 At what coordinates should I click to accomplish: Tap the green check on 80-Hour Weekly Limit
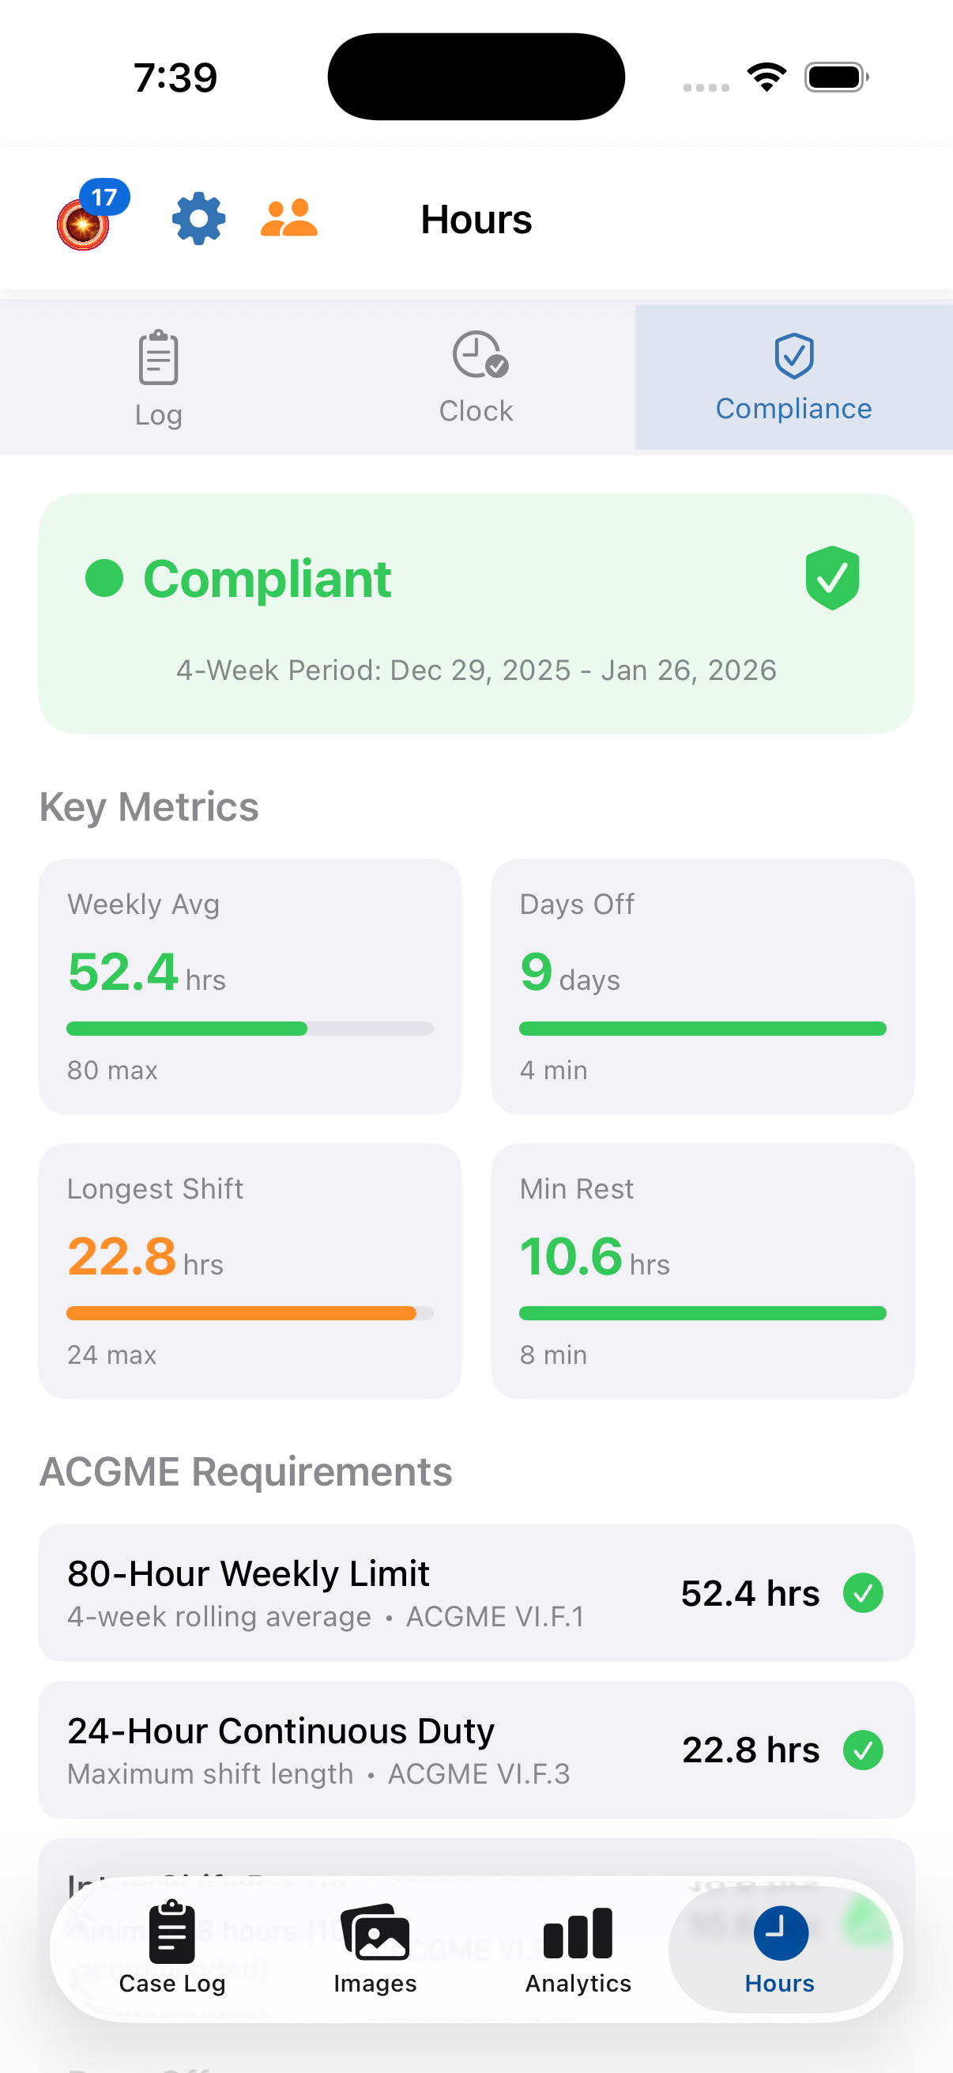pos(863,1592)
